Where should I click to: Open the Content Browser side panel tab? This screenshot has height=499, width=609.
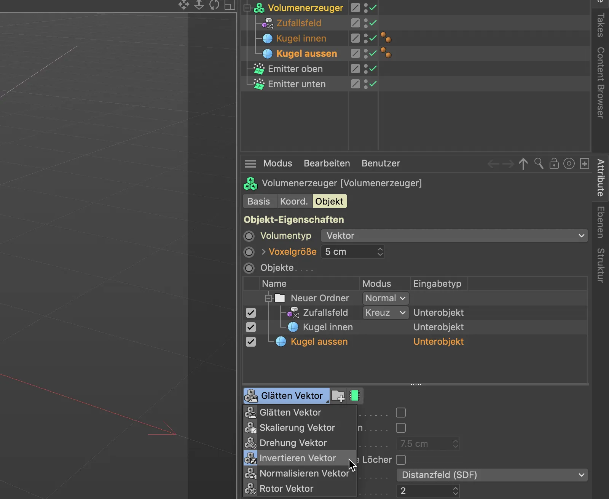[601, 83]
